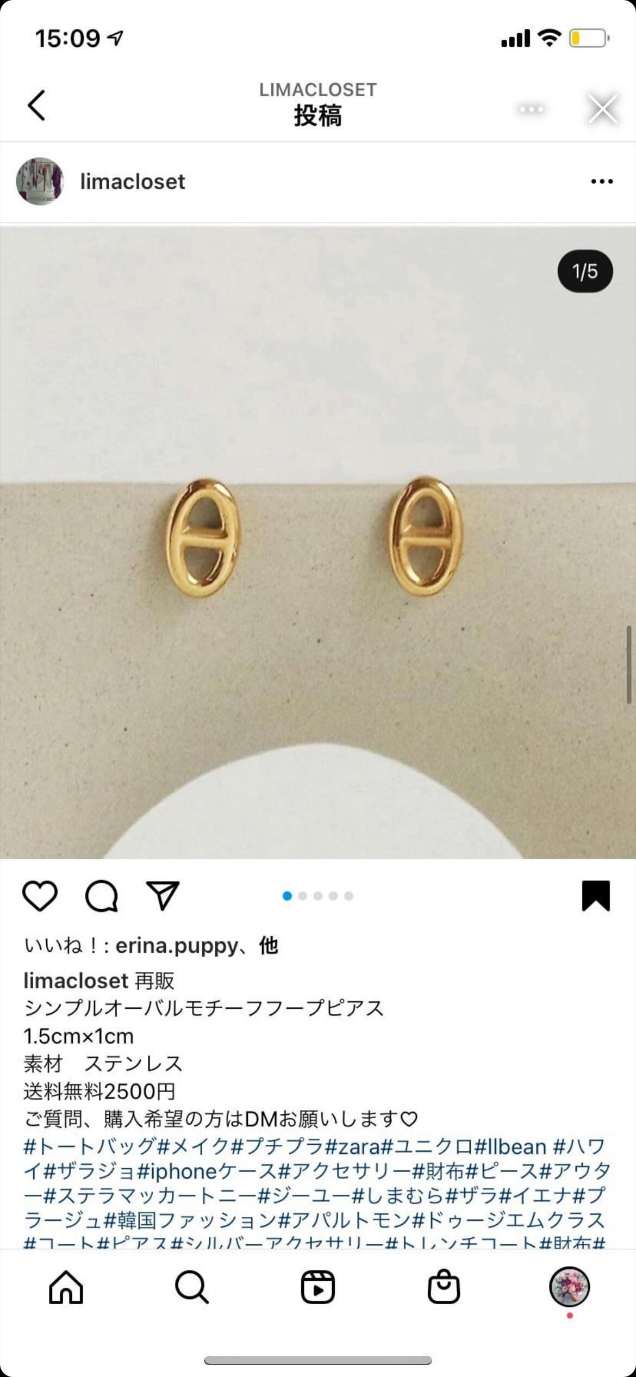
Task: Open the erina.puppy liker profile
Action: (177, 946)
